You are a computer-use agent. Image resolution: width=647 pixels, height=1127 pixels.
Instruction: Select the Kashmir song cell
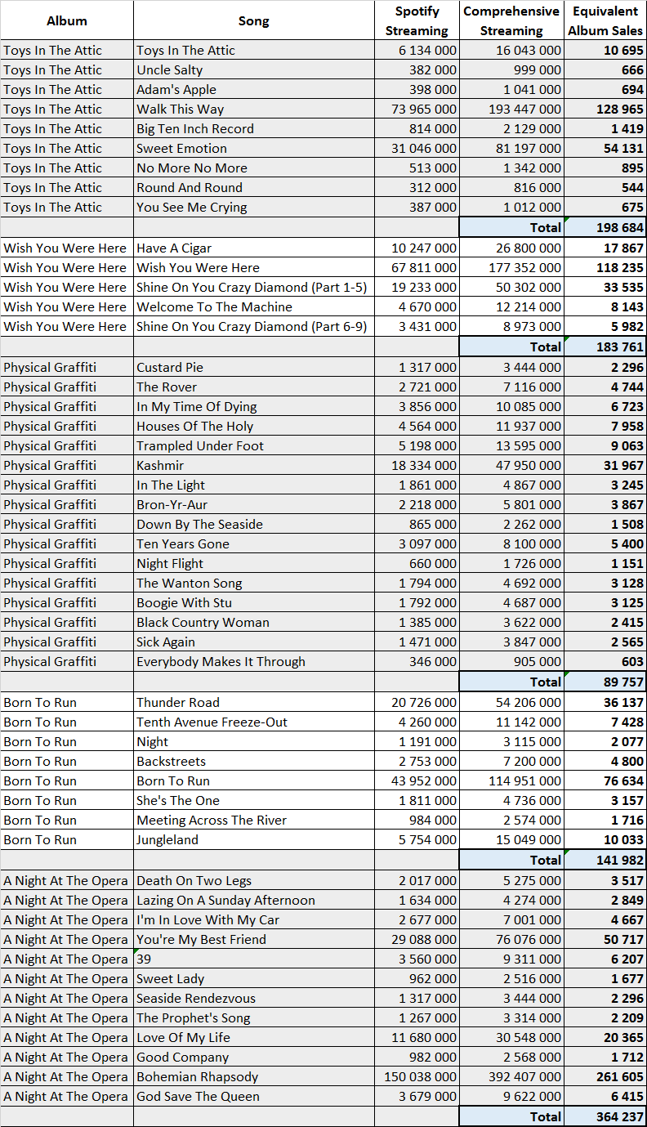pos(253,465)
